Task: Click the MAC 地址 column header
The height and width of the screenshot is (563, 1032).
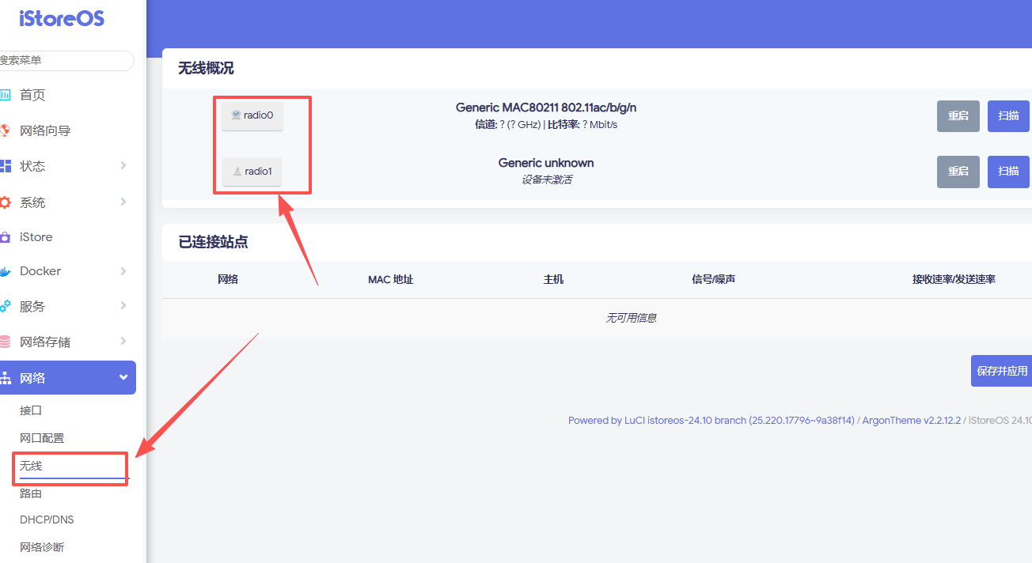Action: click(x=391, y=279)
